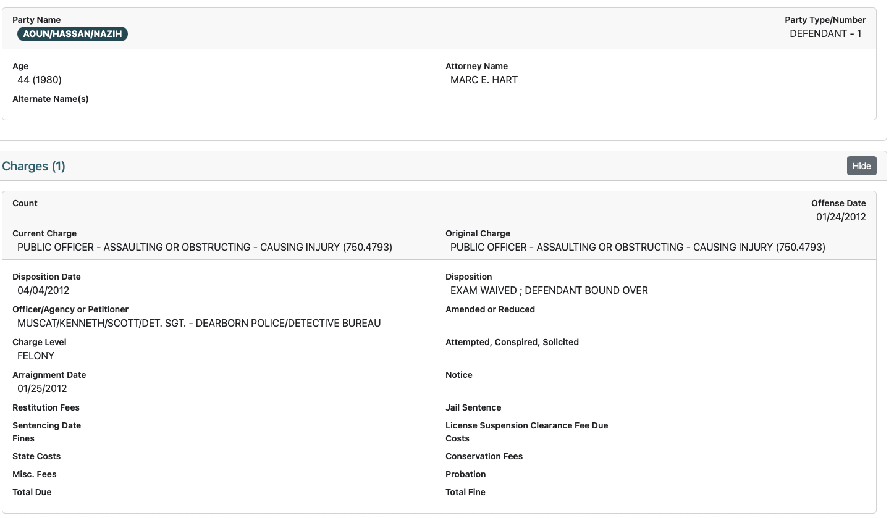Viewport: 894px width, 518px height.
Task: Click the Jail Sentence field
Action: [x=473, y=407]
